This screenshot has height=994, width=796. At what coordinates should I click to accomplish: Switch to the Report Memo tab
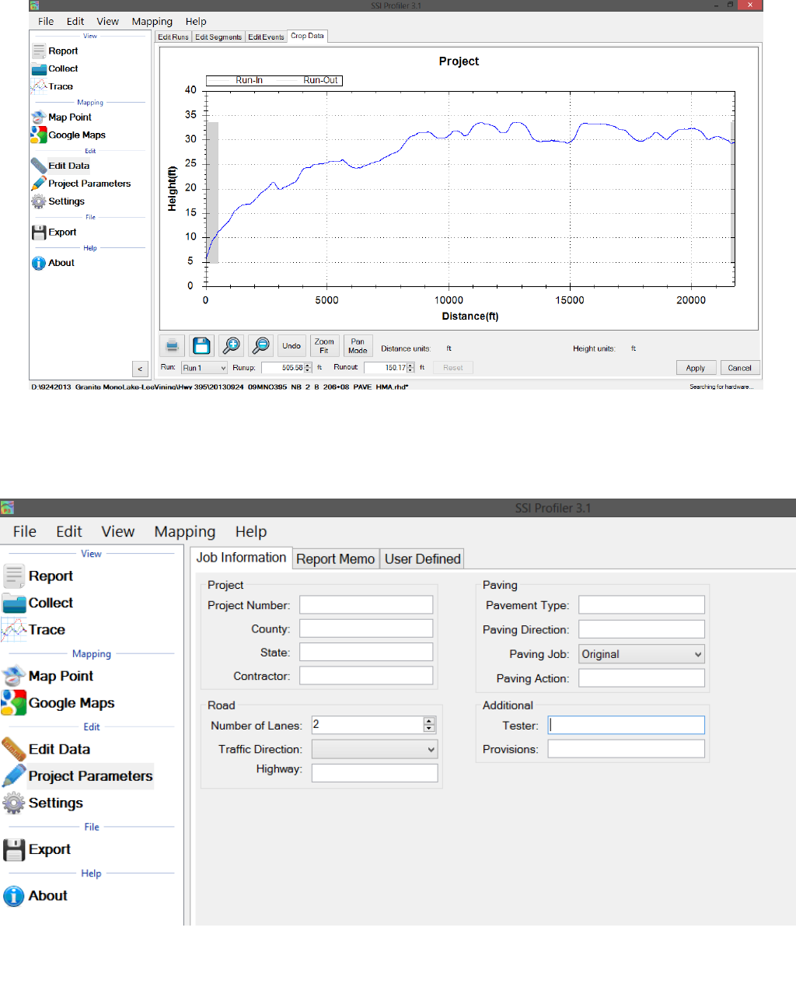click(x=336, y=558)
